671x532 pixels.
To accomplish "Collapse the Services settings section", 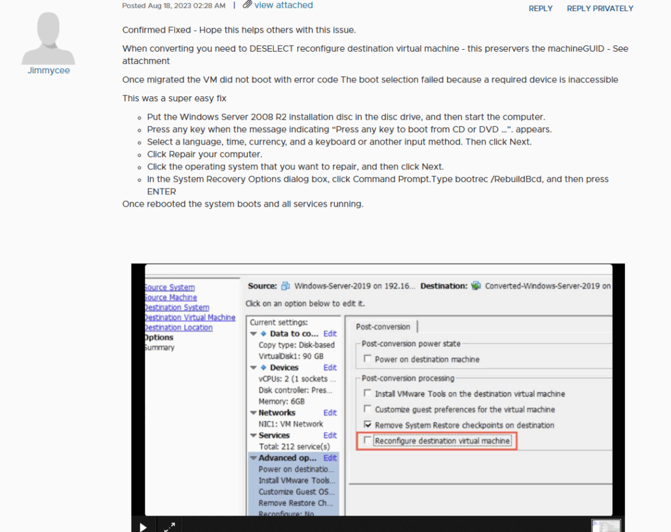I will [253, 435].
